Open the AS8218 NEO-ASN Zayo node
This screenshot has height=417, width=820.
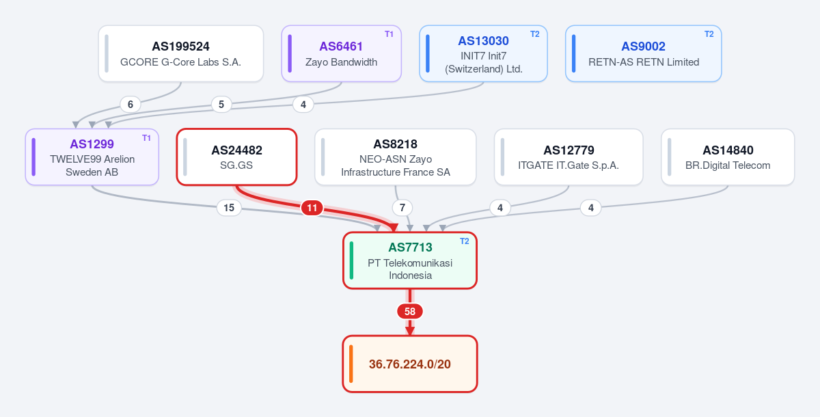tap(396, 157)
